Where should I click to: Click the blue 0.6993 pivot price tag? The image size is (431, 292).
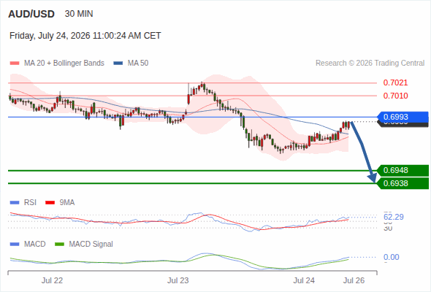click(403, 117)
